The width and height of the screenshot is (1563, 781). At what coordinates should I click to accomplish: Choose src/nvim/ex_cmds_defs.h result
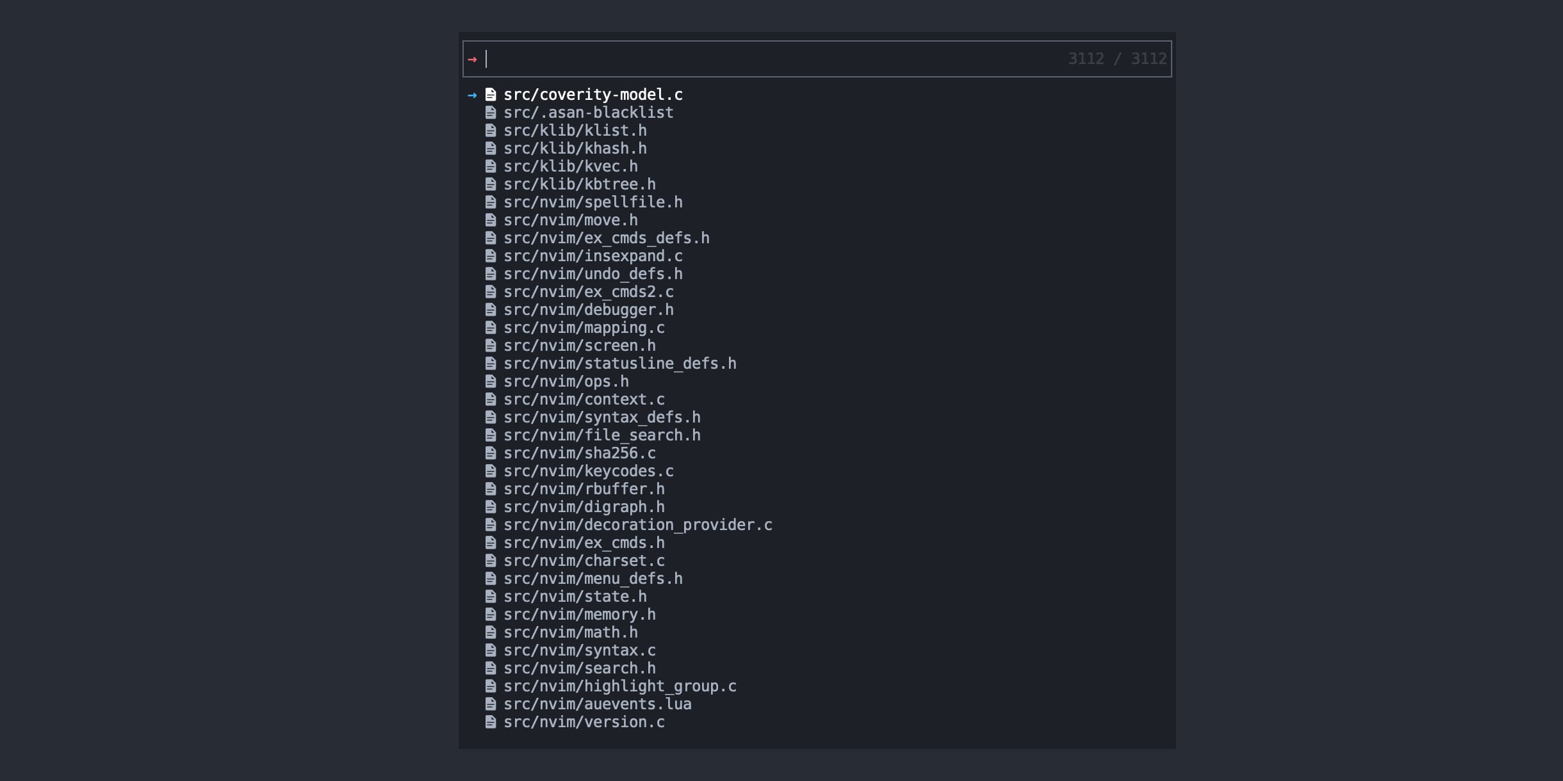(606, 238)
